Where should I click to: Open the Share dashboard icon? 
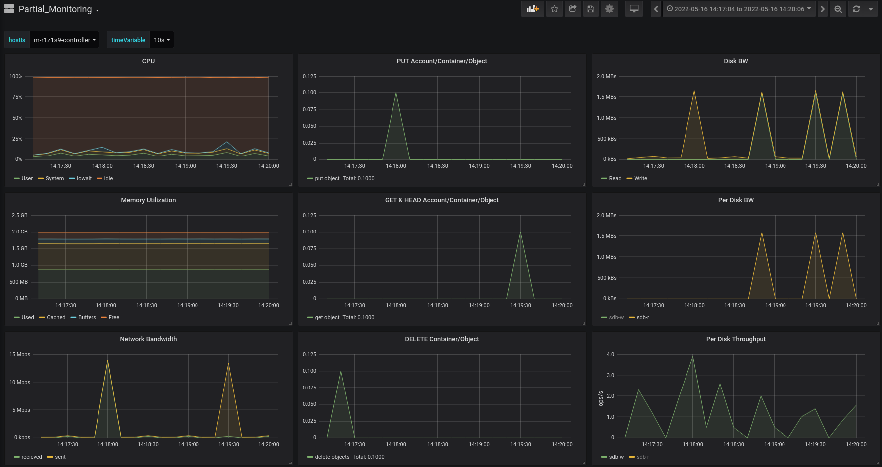tap(573, 9)
